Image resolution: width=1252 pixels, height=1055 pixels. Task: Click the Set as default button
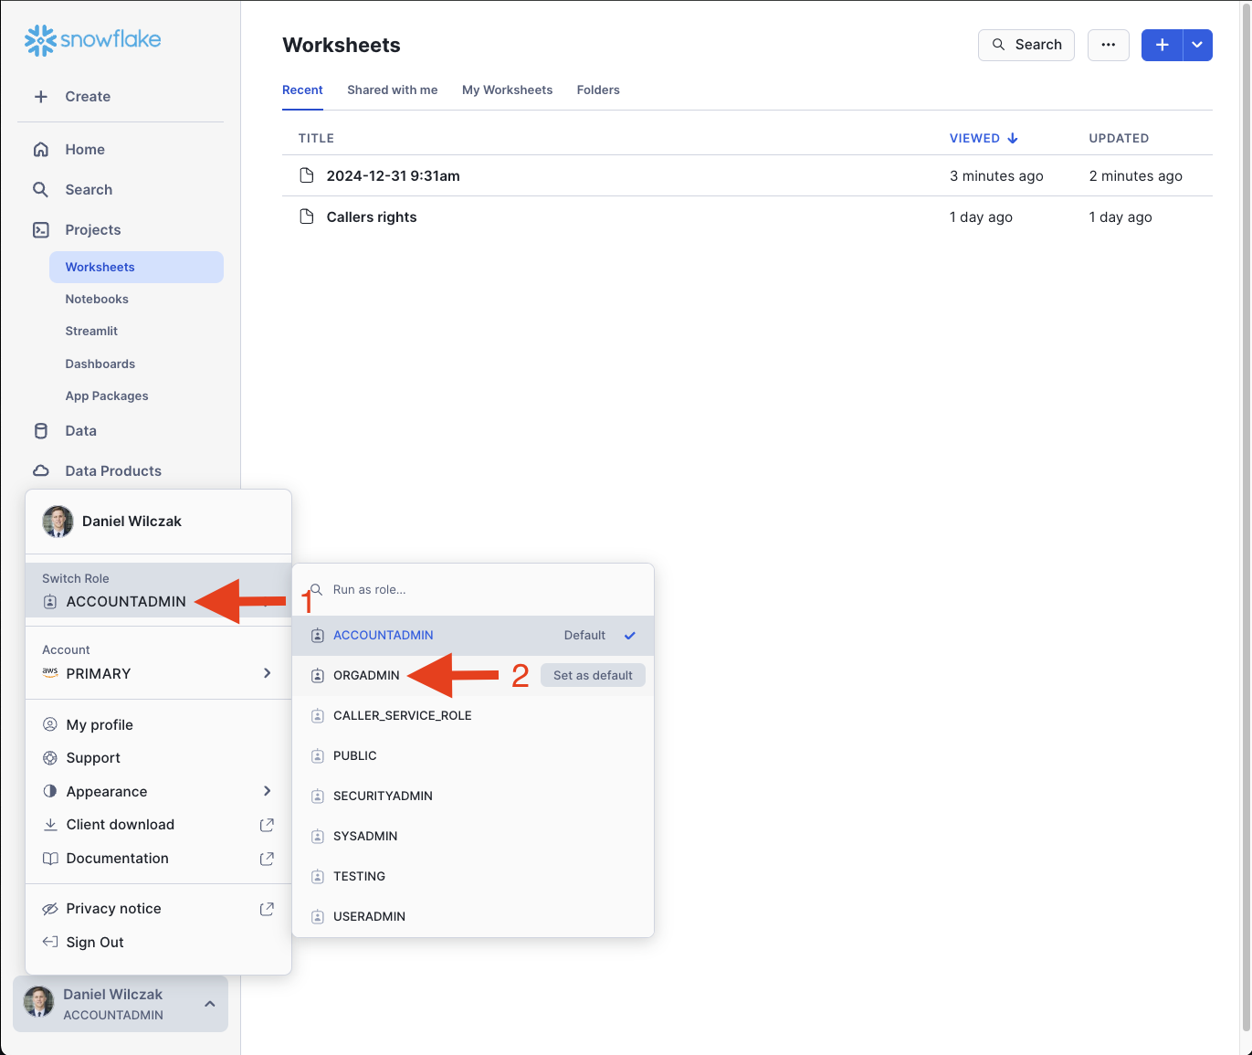tap(593, 675)
